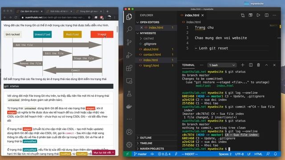The height and width of the screenshot is (160, 285).
Task: Open the Search view in VS Code
Action: [x=129, y=29]
